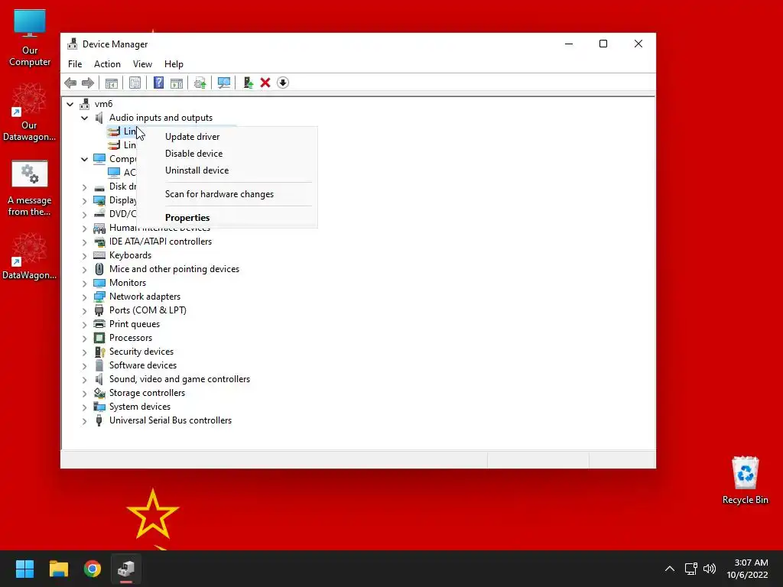Choose Update driver from the context menu
783x587 pixels.
pyautogui.click(x=226, y=137)
